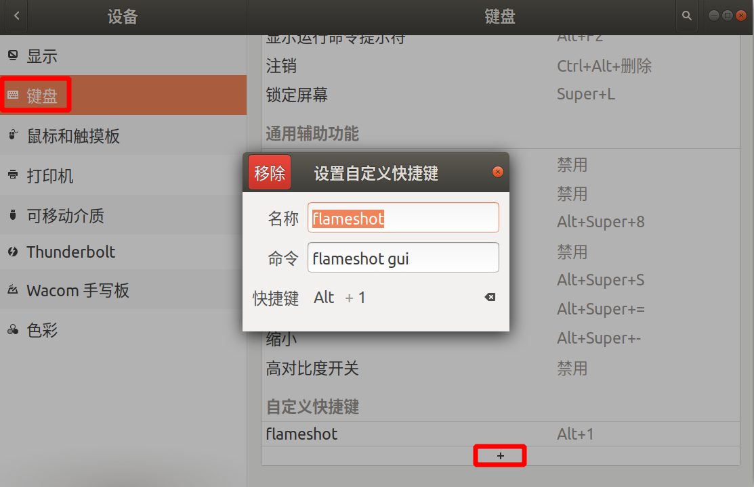Click the Alt + 1 shortcut value in dialog
The height and width of the screenshot is (487, 754).
(x=339, y=298)
